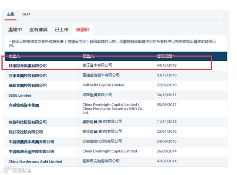Click the return date 30/10/2017
This screenshot has height=175, width=237.
[166, 95]
